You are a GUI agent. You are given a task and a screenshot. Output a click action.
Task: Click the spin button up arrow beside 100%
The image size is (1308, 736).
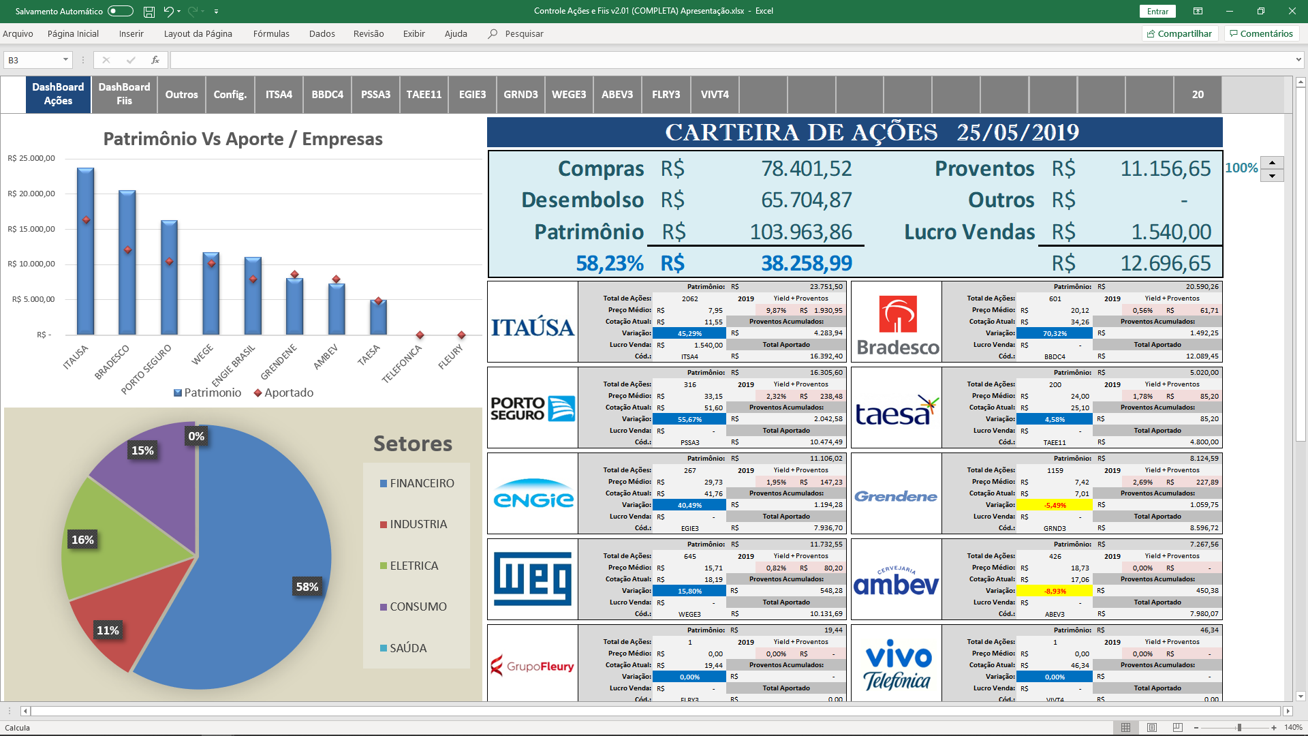coord(1272,163)
